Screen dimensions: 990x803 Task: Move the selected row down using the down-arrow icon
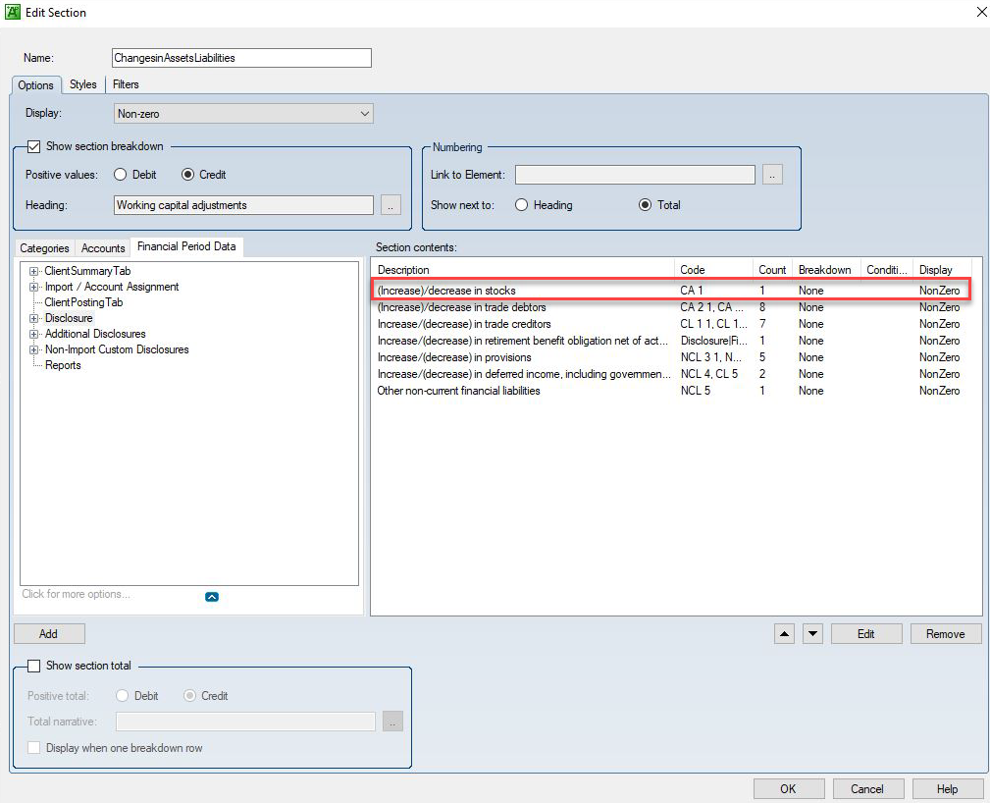pos(812,633)
